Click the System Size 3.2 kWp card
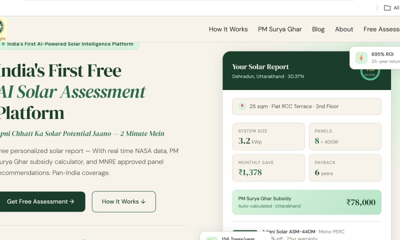The image size is (400, 240). 268,136
